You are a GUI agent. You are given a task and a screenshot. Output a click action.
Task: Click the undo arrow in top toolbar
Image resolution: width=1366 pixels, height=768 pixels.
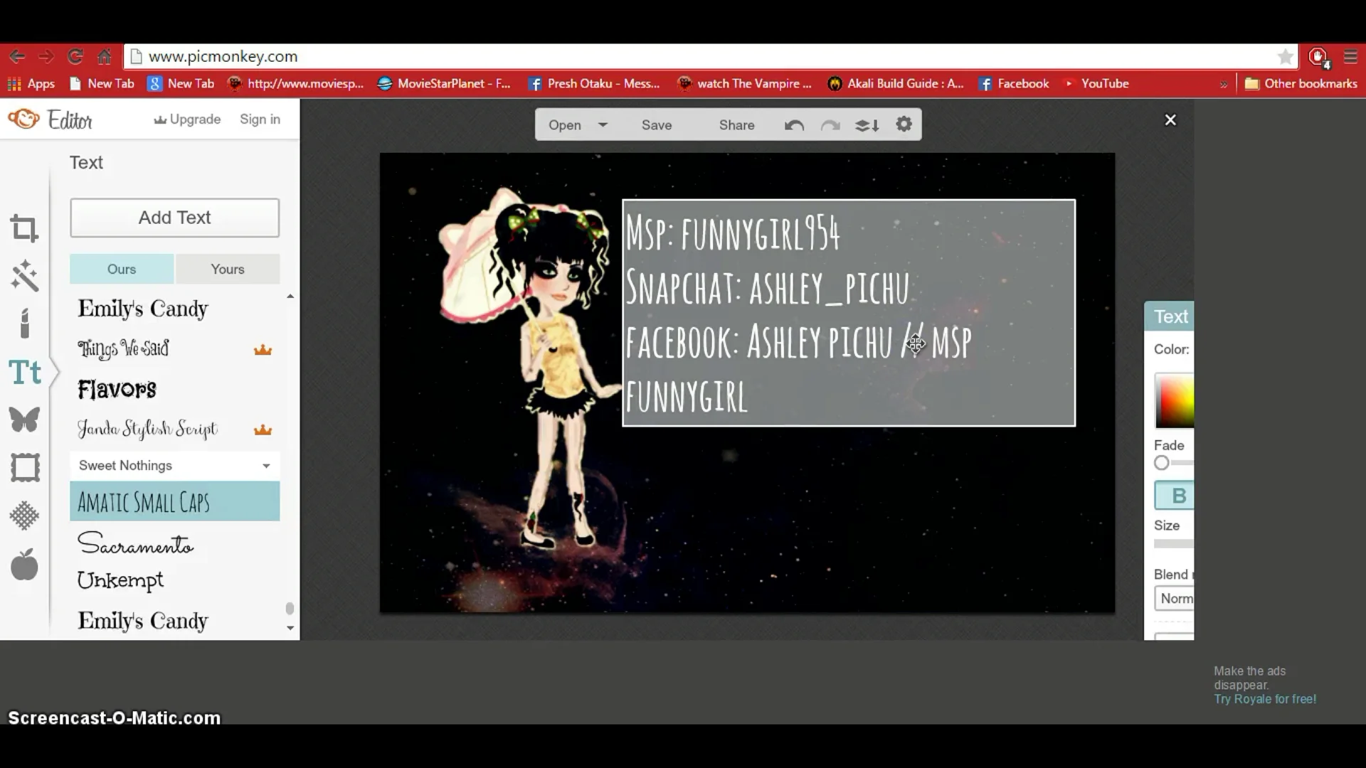[794, 125]
